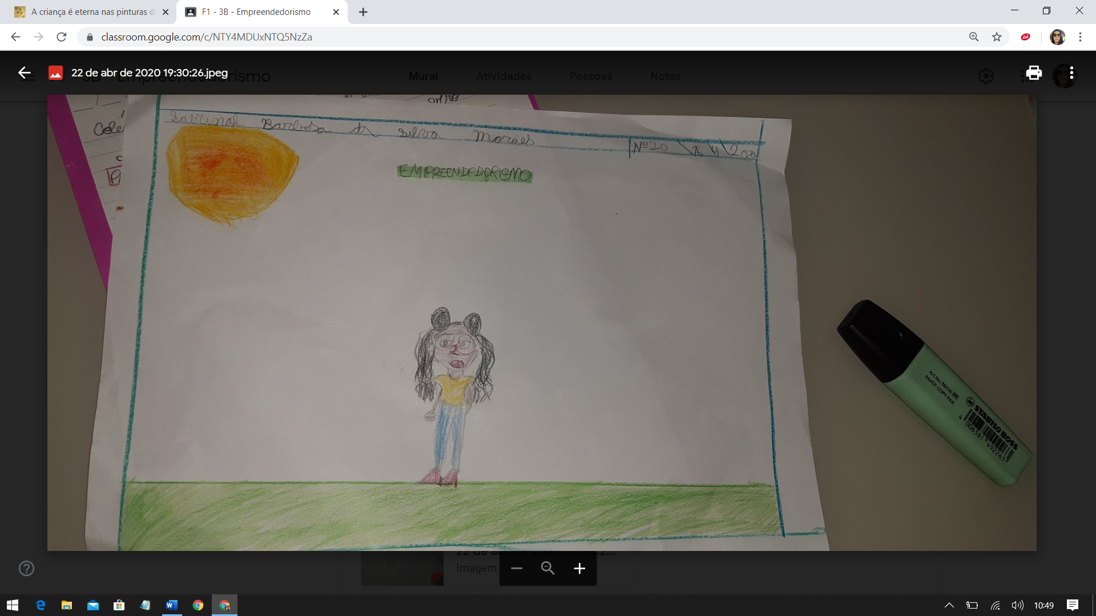Viewport: 1096px width, 616px height.
Task: Open Chrome zoom indicator in address bar
Action: point(974,37)
